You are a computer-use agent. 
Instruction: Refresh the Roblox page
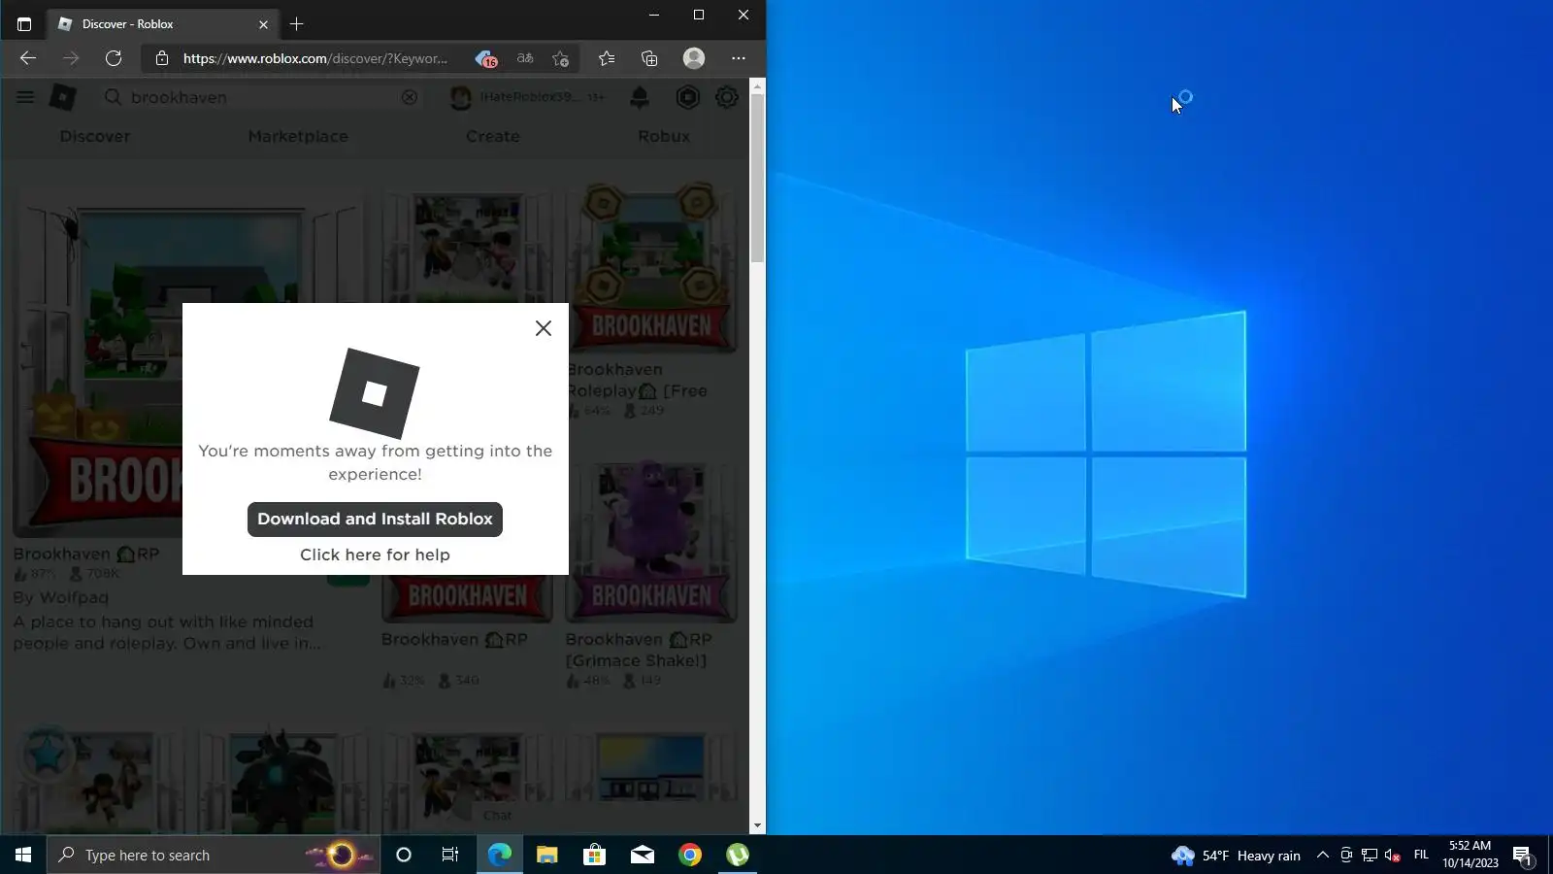pyautogui.click(x=114, y=58)
